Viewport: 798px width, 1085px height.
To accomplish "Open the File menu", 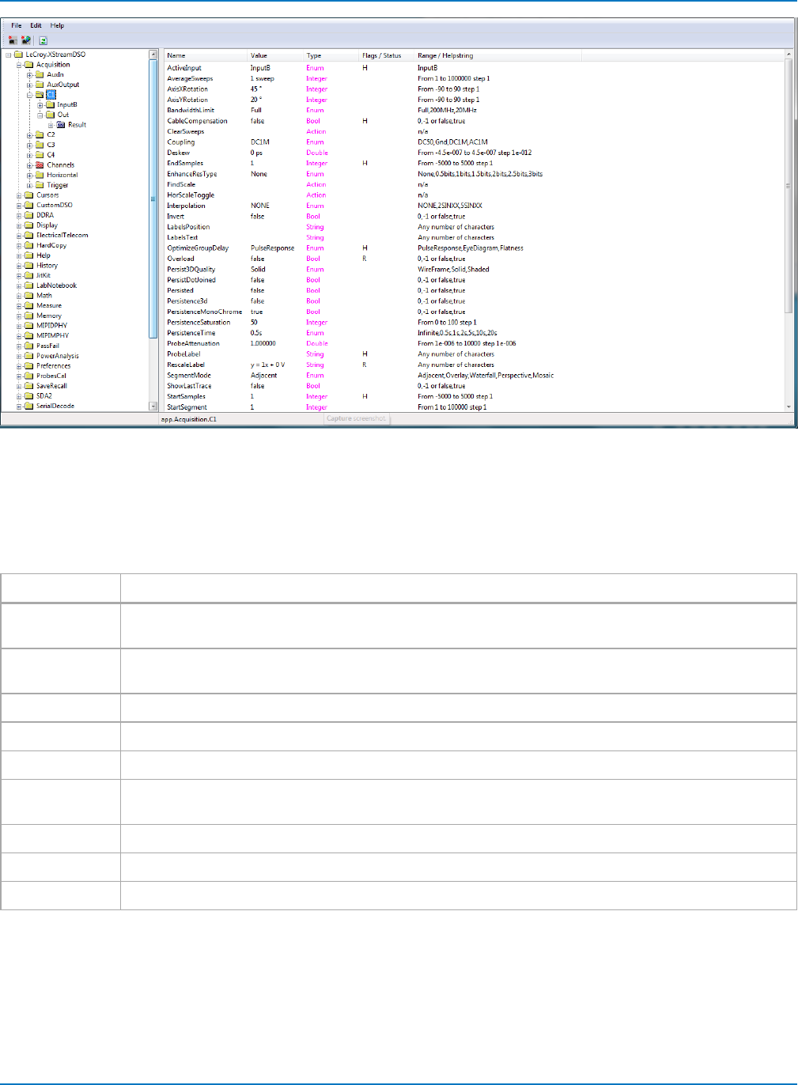I will (x=16, y=25).
